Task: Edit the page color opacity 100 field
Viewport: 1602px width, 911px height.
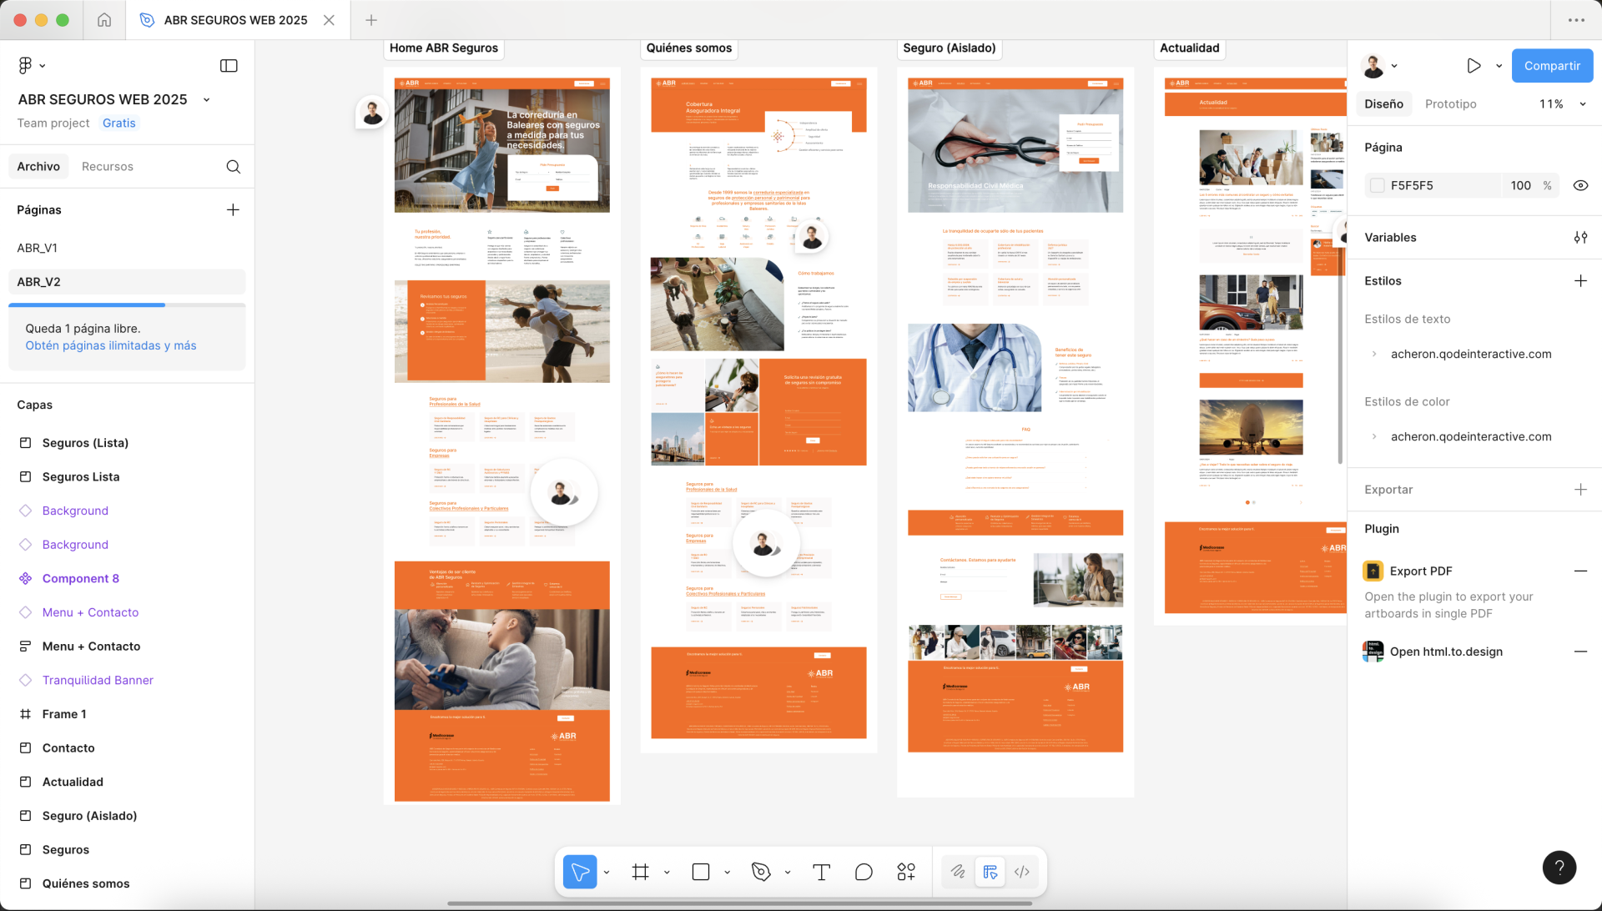Action: click(1520, 186)
